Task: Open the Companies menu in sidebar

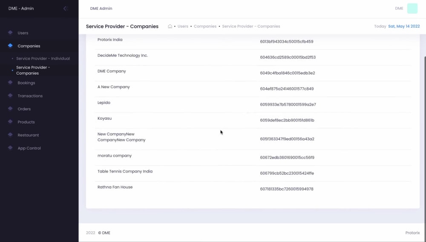Action: [x=29, y=46]
